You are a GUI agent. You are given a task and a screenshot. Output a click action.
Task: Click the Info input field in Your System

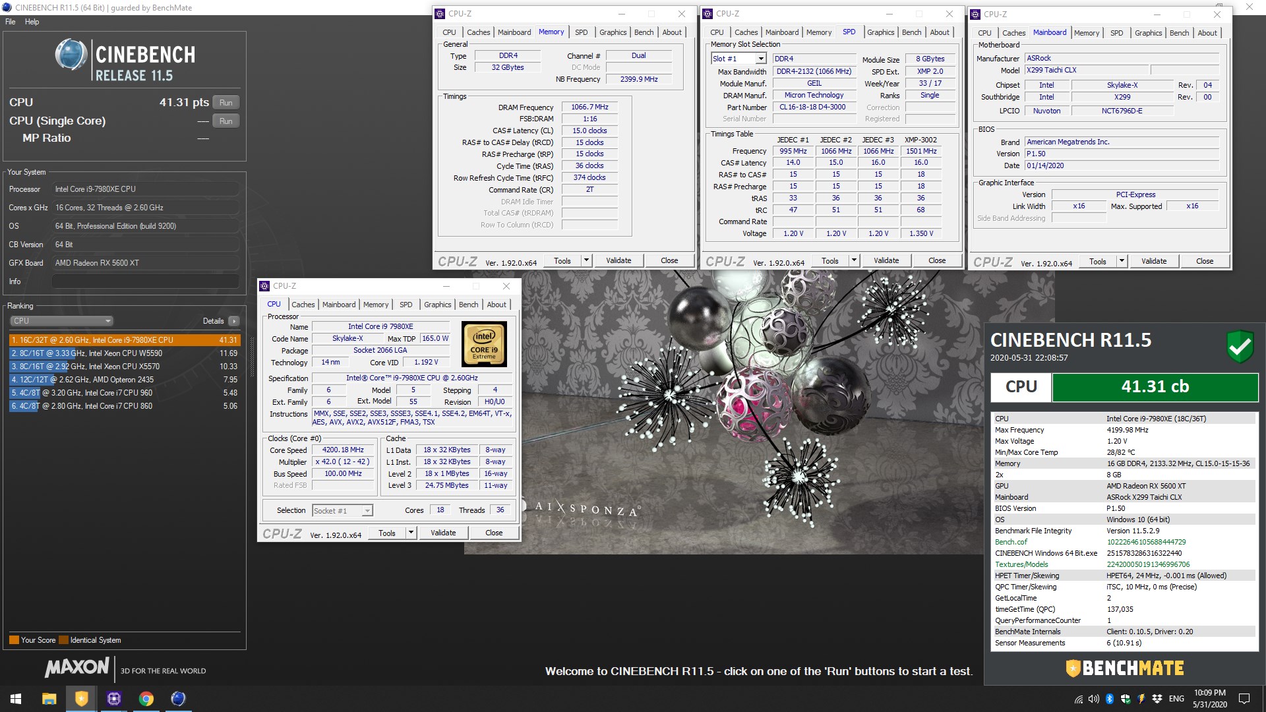(145, 282)
